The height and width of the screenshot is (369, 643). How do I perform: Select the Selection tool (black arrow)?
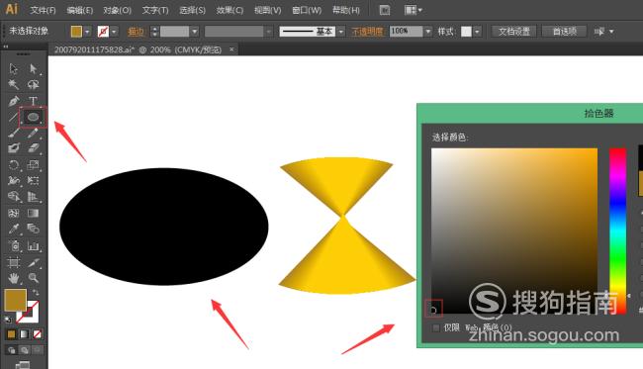[x=14, y=68]
